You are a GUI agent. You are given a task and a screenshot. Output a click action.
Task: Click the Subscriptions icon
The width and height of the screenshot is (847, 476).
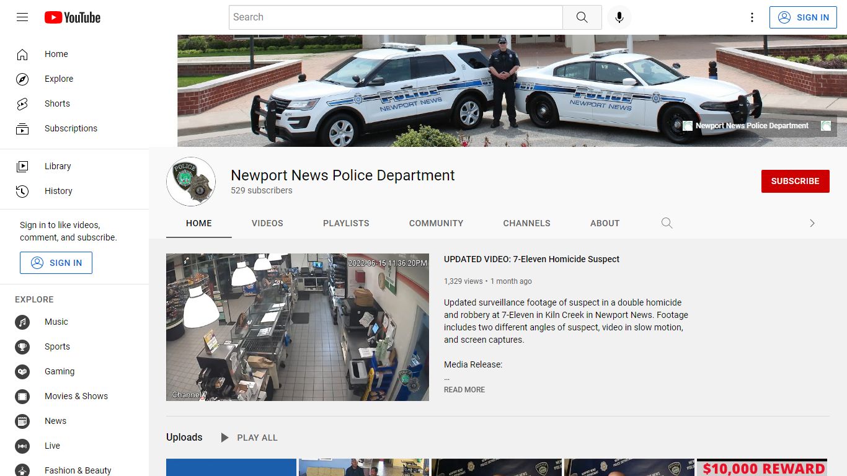point(22,128)
